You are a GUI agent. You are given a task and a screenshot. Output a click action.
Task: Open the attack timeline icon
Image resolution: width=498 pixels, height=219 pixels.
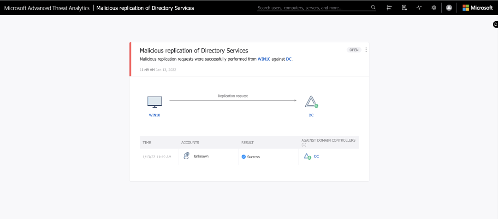coord(389,8)
